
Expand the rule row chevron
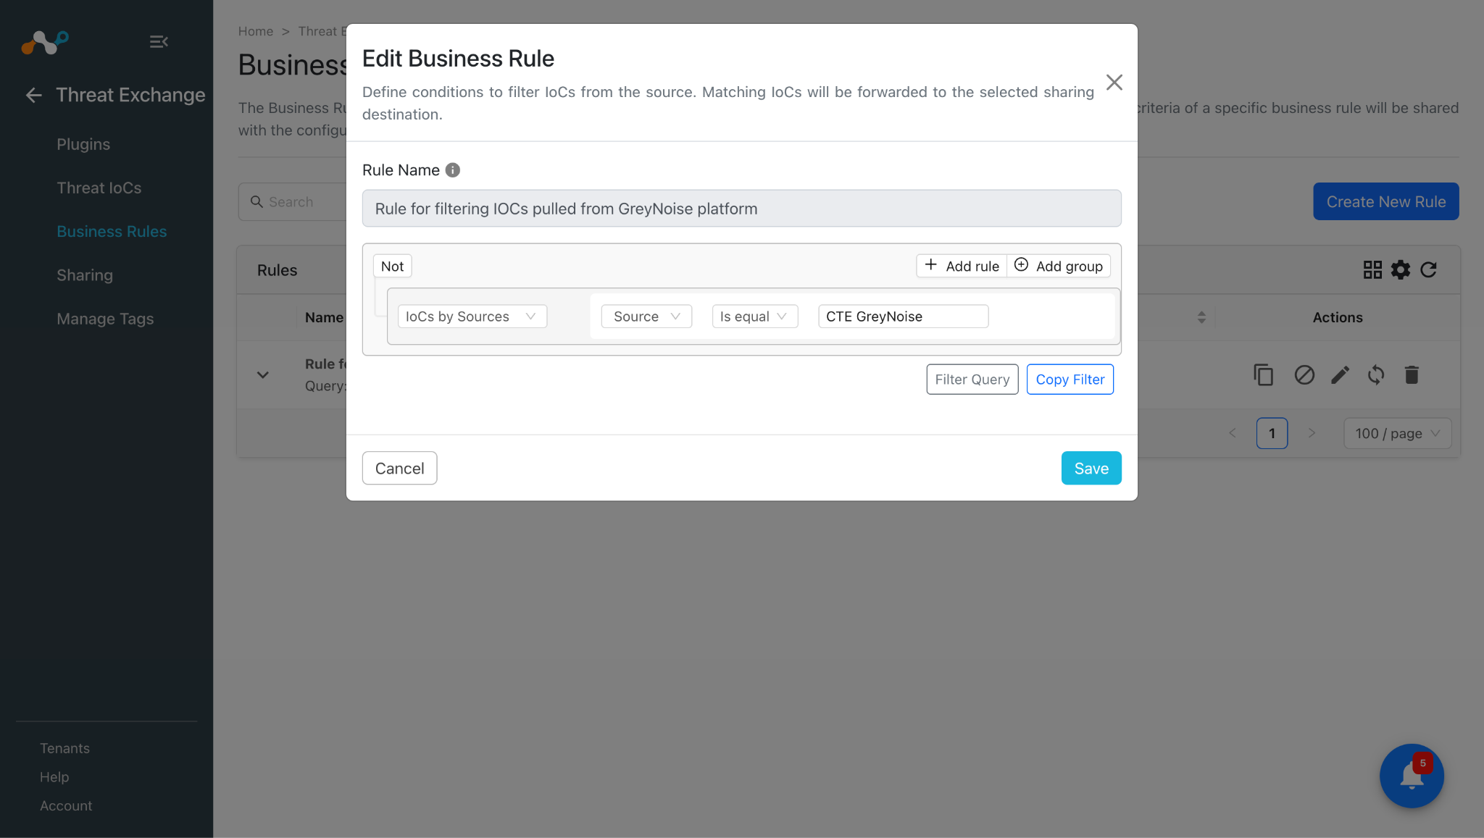[x=263, y=374]
